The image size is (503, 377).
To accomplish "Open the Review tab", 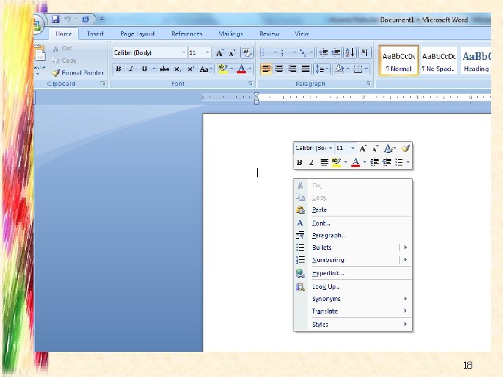I will [269, 34].
